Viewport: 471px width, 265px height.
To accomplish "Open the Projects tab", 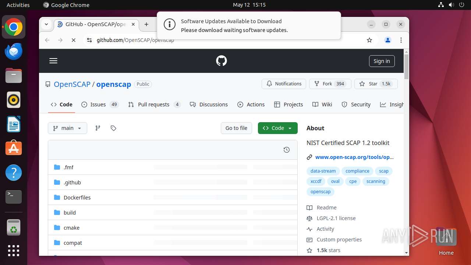I will pos(288,105).
